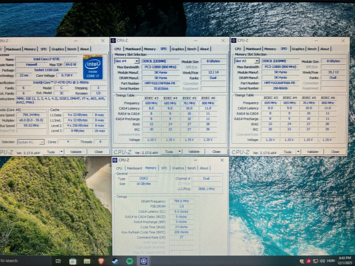Open Graphics tab in the Memory window
This screenshot has width=355, height=266.
coord(178,168)
